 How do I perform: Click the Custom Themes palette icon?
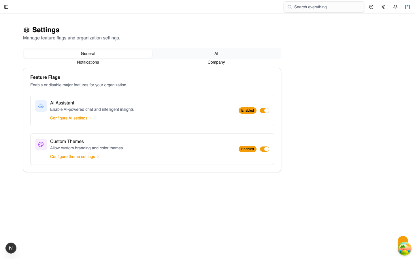[x=41, y=144]
